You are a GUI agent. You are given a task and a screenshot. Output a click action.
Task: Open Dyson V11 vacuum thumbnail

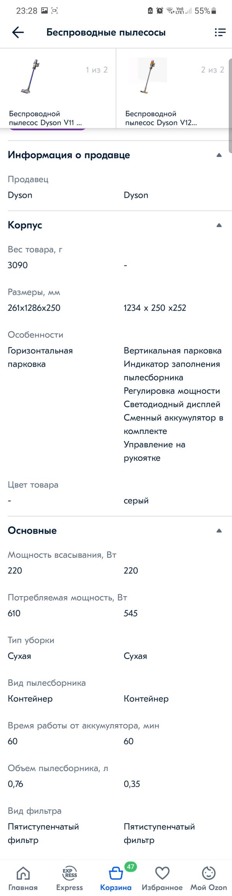click(x=31, y=77)
